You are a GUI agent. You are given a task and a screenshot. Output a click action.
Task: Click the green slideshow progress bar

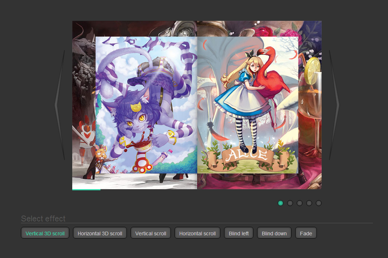(x=86, y=190)
